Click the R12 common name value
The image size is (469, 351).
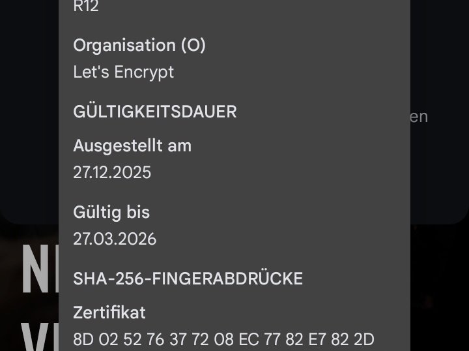click(x=86, y=7)
